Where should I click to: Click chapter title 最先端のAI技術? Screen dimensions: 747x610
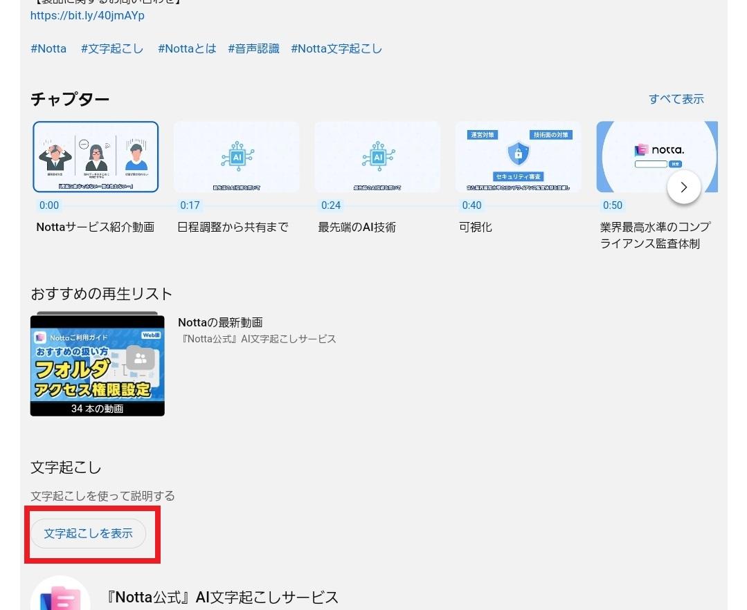click(357, 227)
